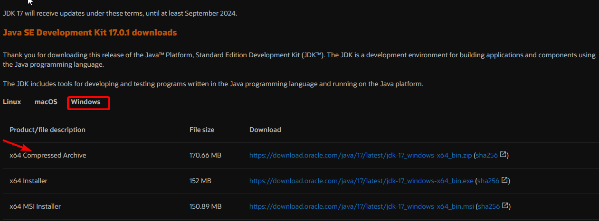Click the Java SE Development Kit 17.0.1 heading
599x221 pixels.
(x=90, y=33)
